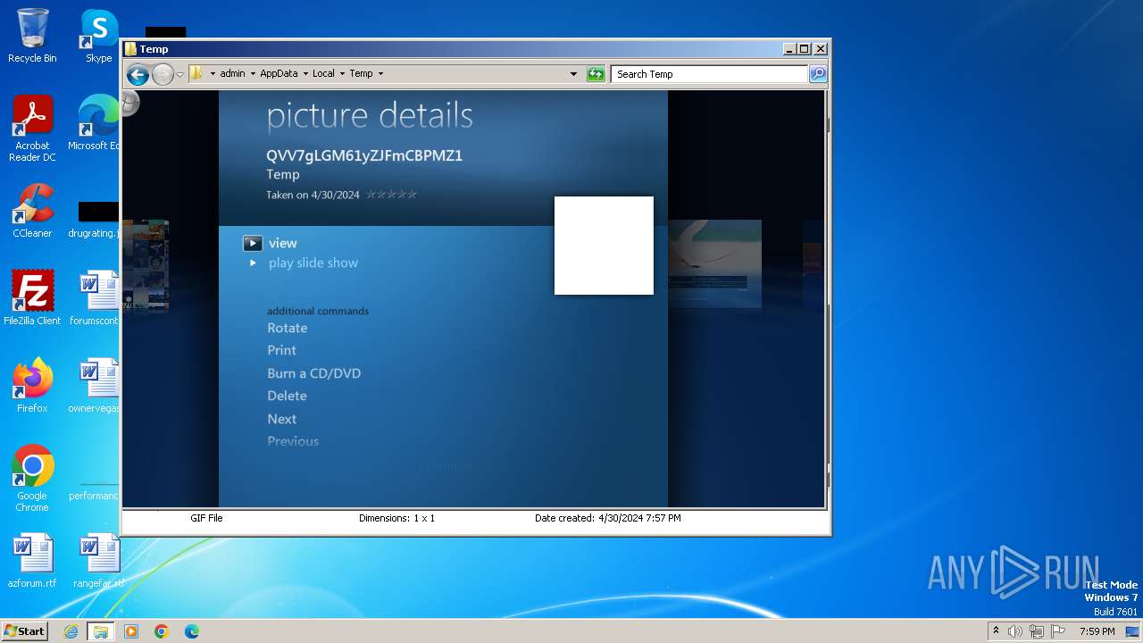This screenshot has height=643, width=1143.
Task: Open the Microsoft Edge desktop shortcut
Action: 96,123
